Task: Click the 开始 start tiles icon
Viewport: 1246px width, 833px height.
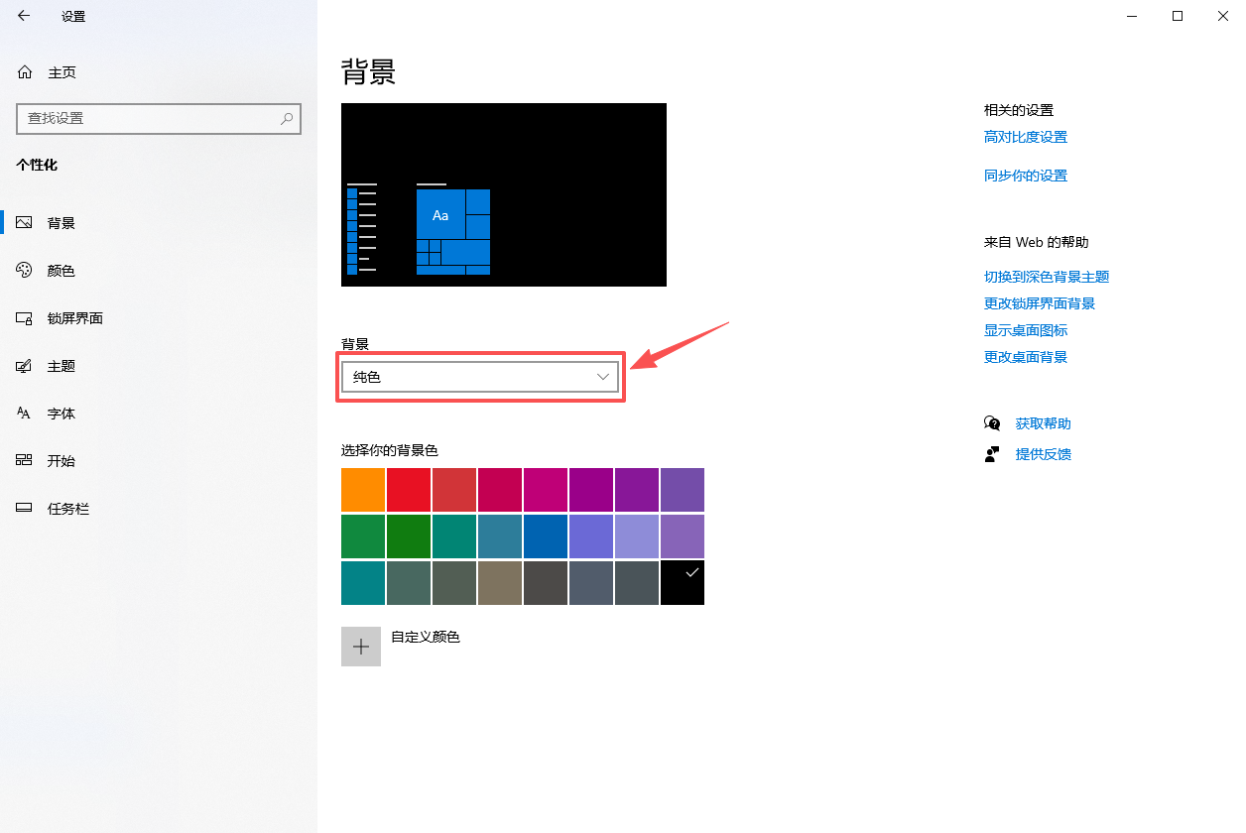Action: tap(25, 461)
